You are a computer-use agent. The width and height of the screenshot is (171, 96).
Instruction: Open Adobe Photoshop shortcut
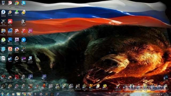tap(10, 41)
